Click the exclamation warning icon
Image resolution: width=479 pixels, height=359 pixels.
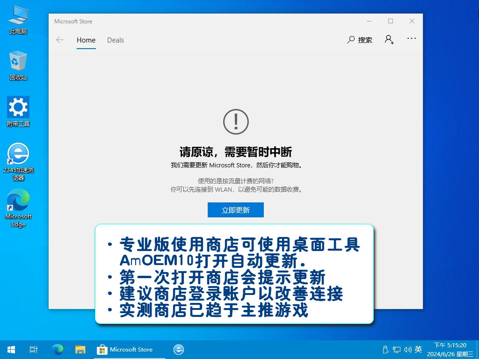click(236, 122)
